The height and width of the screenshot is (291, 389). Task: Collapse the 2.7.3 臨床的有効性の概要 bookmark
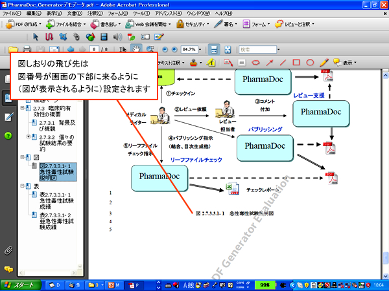(22, 108)
